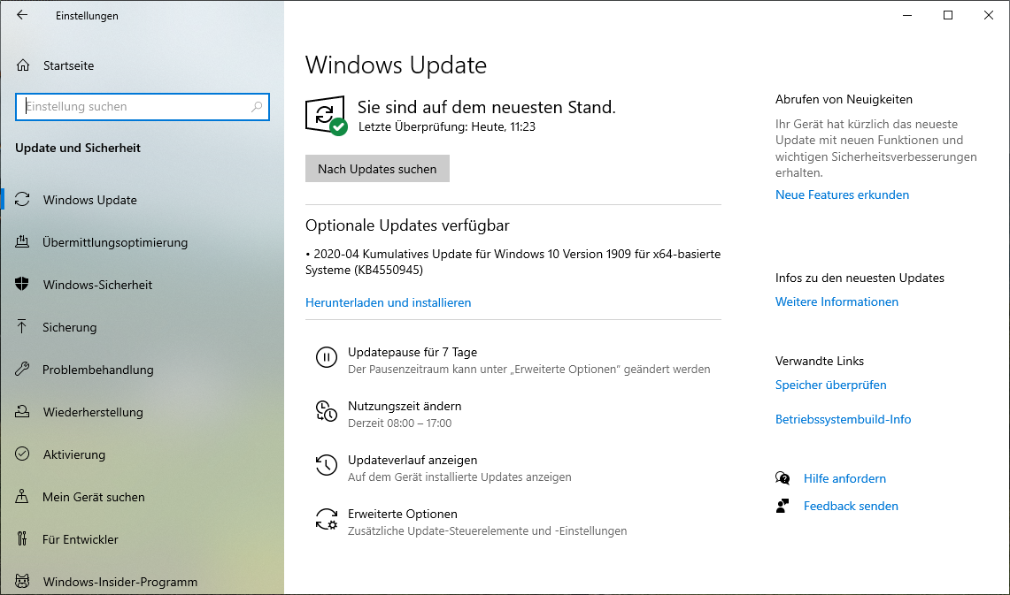Screen dimensions: 1010x595
Task: Minimize the Einstellungen window
Action: point(907,15)
